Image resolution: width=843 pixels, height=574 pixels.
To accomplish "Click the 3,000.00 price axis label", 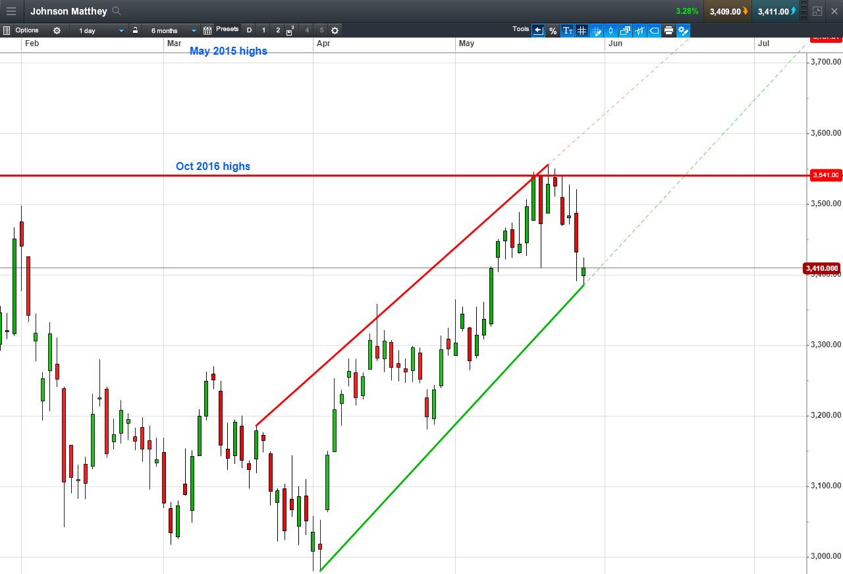I will click(x=827, y=556).
